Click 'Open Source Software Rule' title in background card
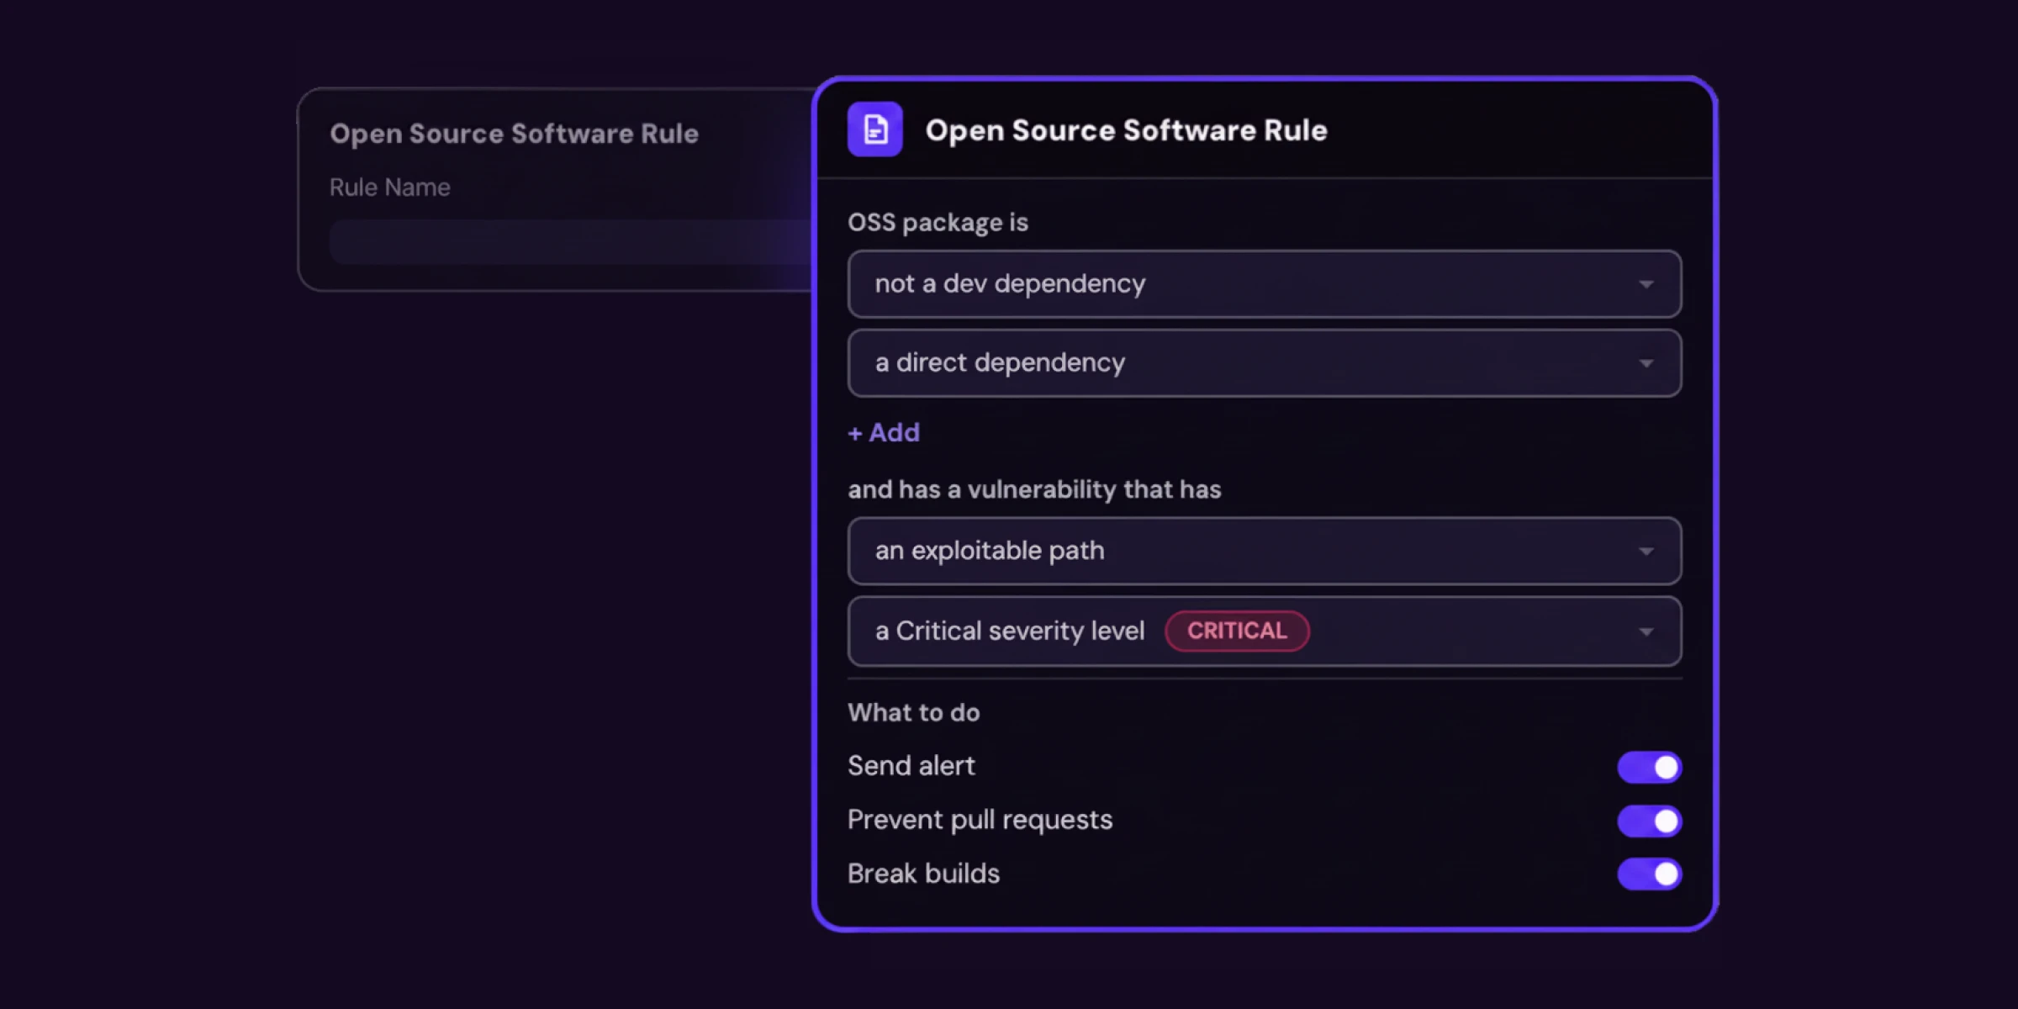The image size is (2018, 1009). click(514, 134)
